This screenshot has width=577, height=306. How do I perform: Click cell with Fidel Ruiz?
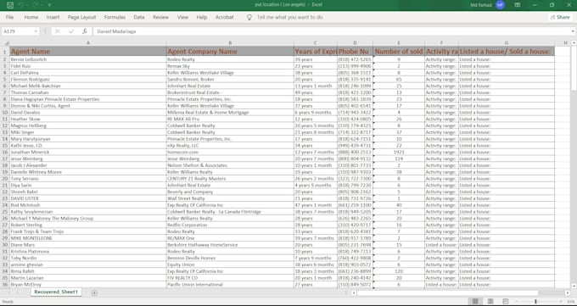tap(88, 66)
